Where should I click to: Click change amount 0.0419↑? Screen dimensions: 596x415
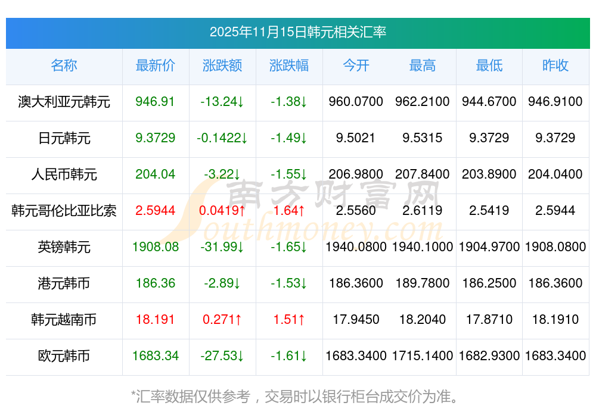click(x=222, y=210)
